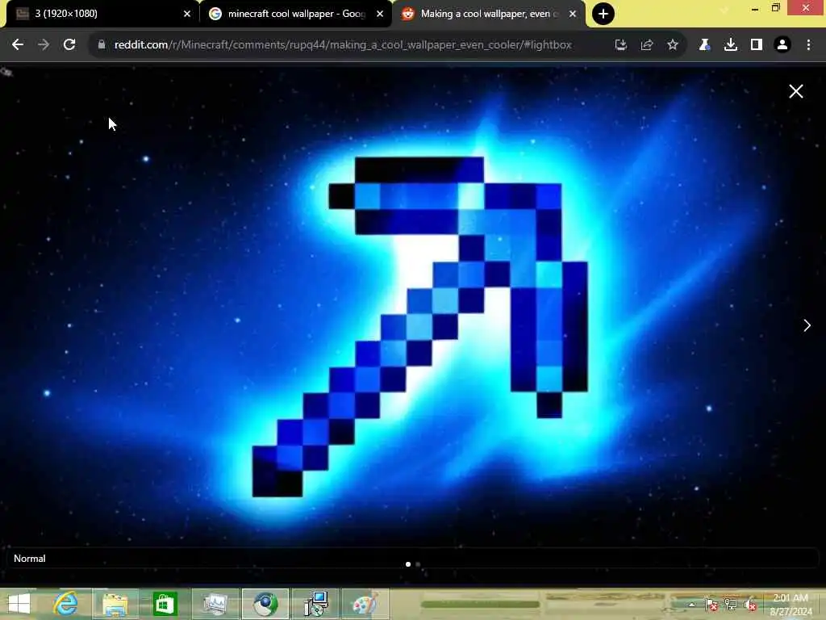Click the muted volume tray icon

(x=750, y=604)
